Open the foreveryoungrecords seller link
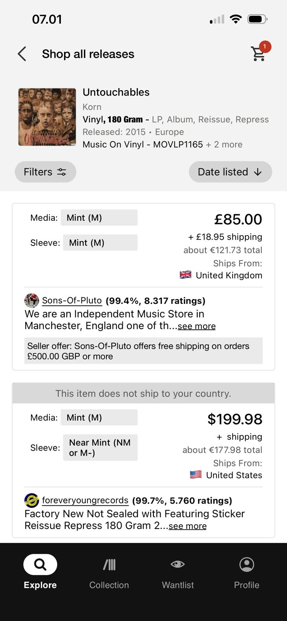Viewport: 287px width, 621px height. (x=85, y=500)
